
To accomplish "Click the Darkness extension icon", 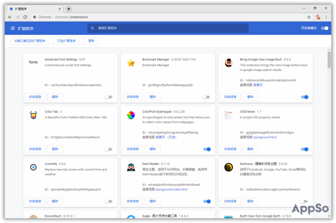I will (229, 167).
